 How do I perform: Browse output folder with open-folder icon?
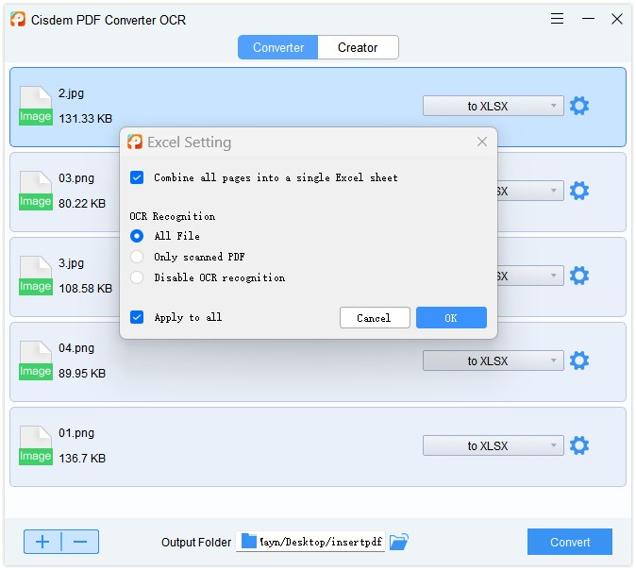click(x=399, y=542)
